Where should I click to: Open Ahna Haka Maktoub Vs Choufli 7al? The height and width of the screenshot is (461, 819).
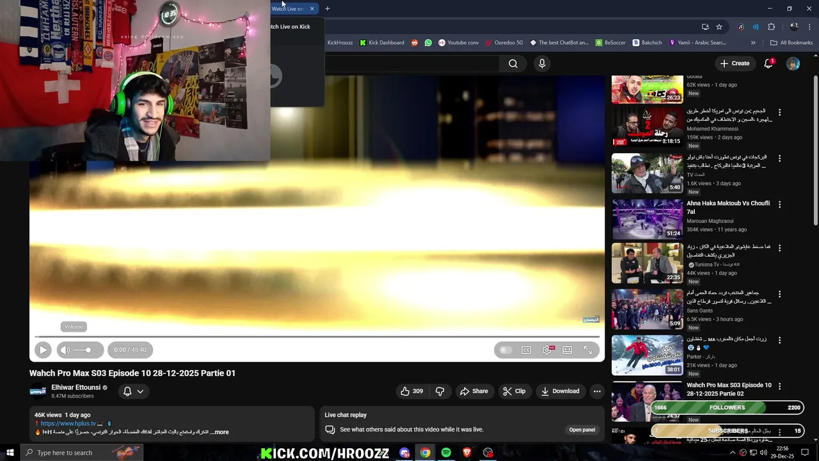coord(728,207)
